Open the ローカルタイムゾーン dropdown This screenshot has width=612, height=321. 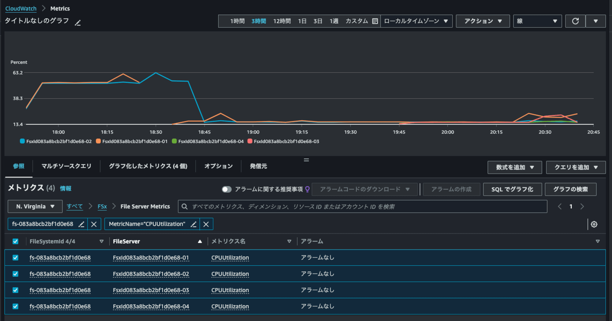tap(416, 21)
